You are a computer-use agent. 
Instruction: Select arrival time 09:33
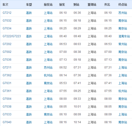77,99
